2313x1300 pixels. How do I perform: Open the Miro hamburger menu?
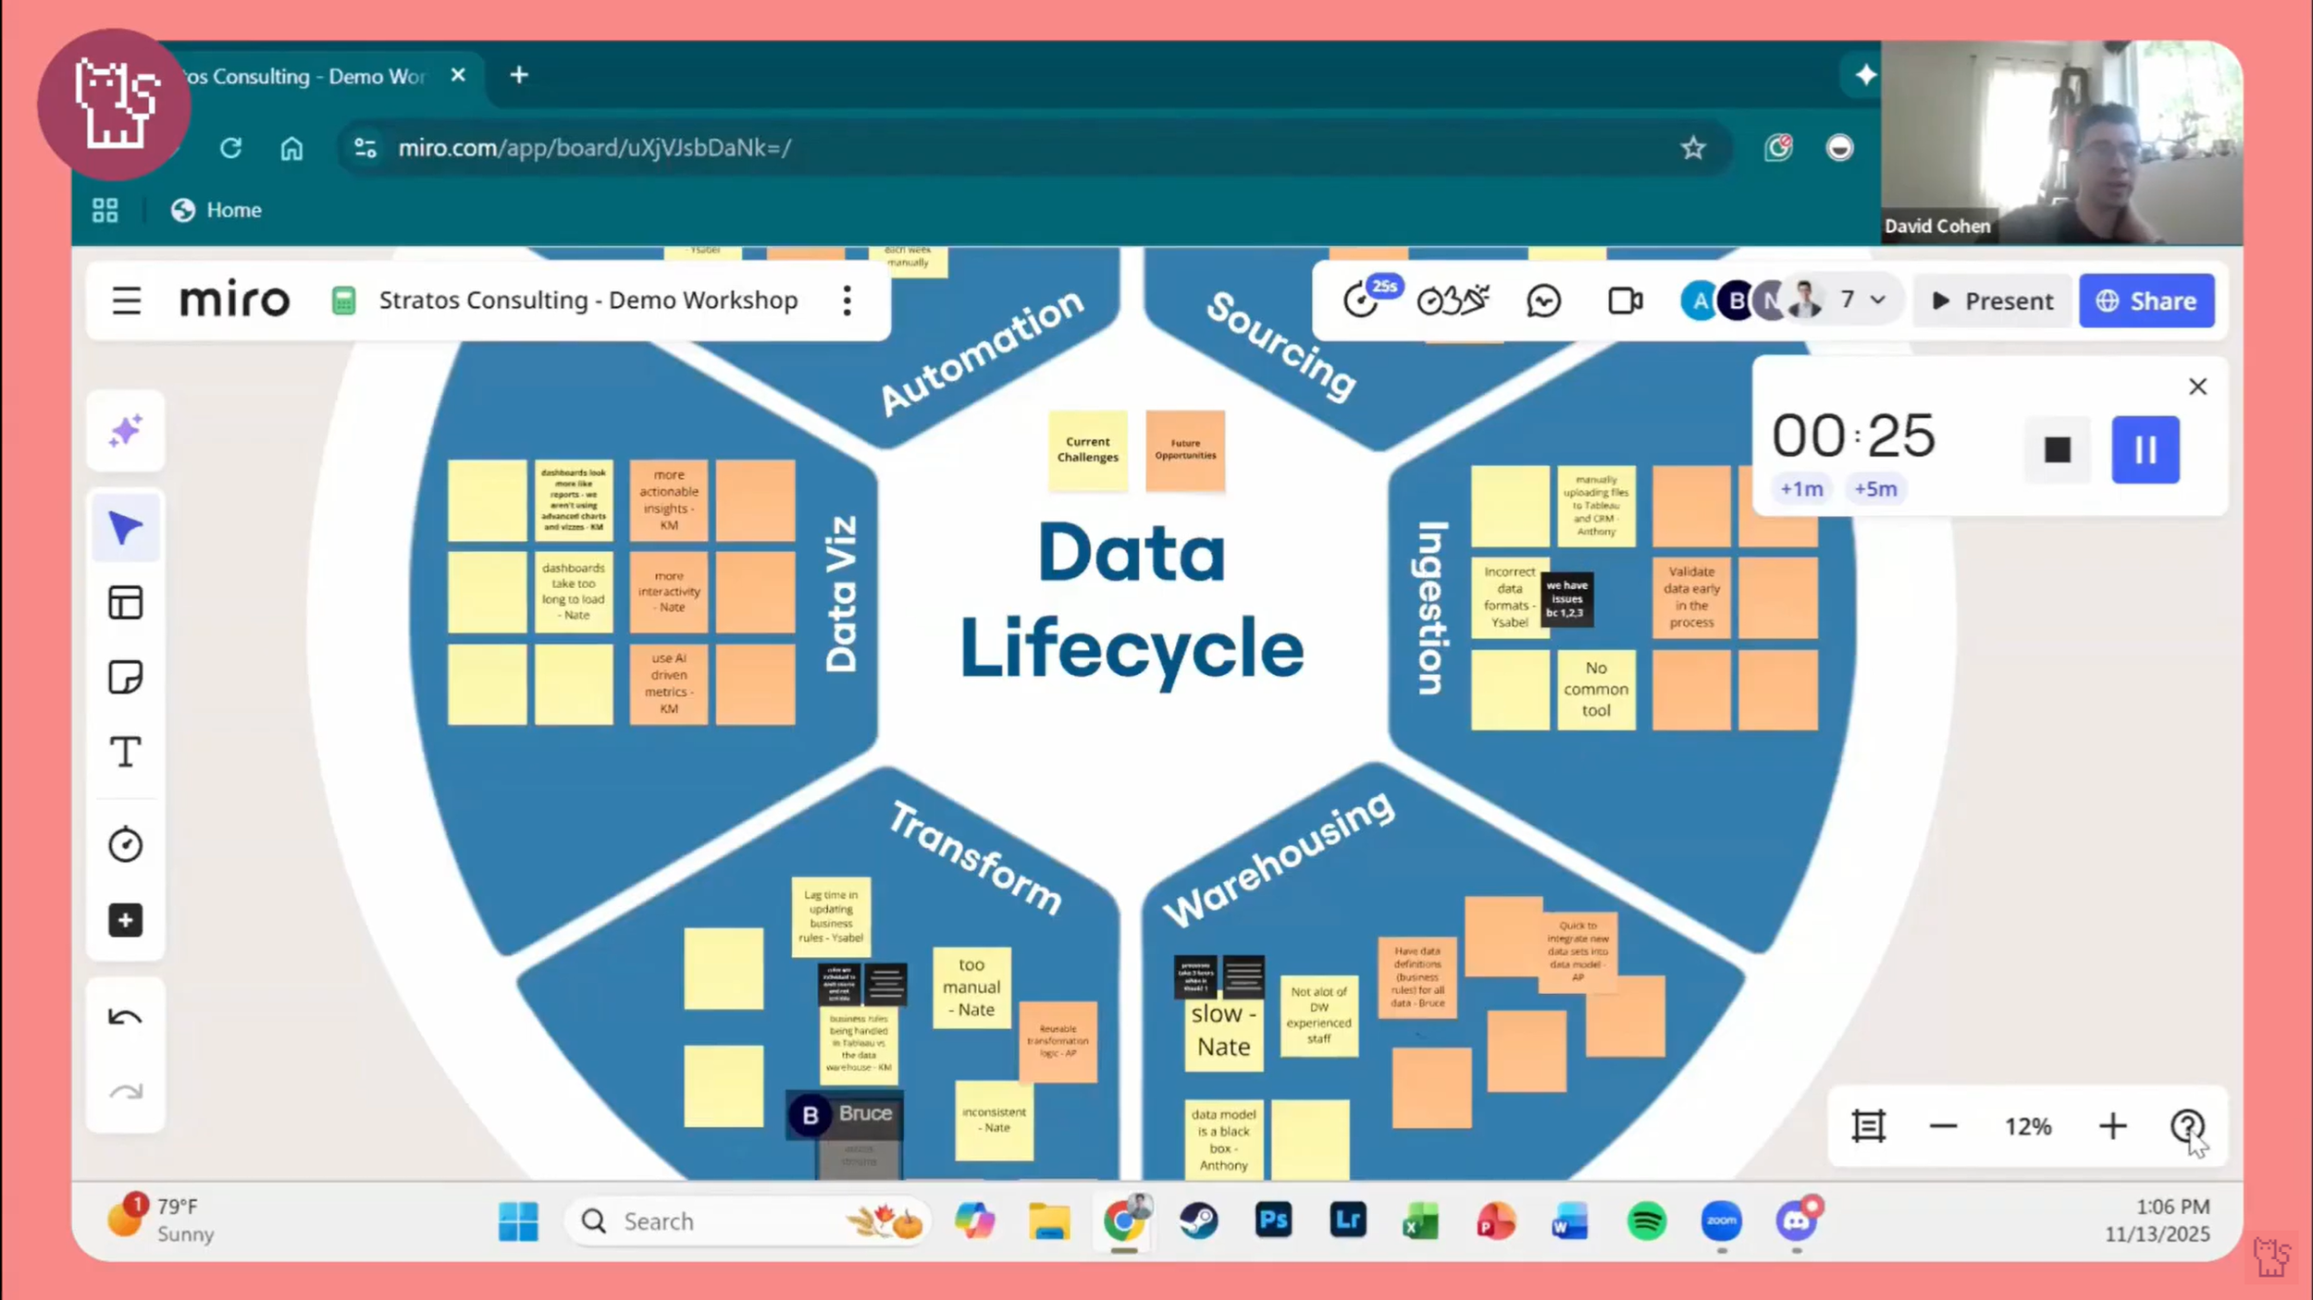coord(126,300)
